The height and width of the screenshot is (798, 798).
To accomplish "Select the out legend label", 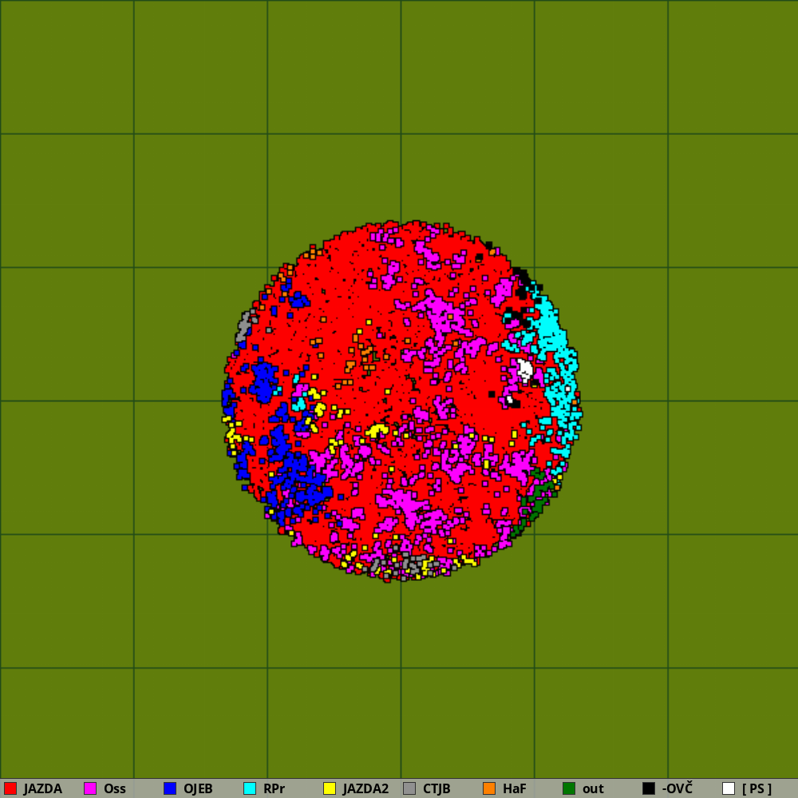I will coord(593,789).
